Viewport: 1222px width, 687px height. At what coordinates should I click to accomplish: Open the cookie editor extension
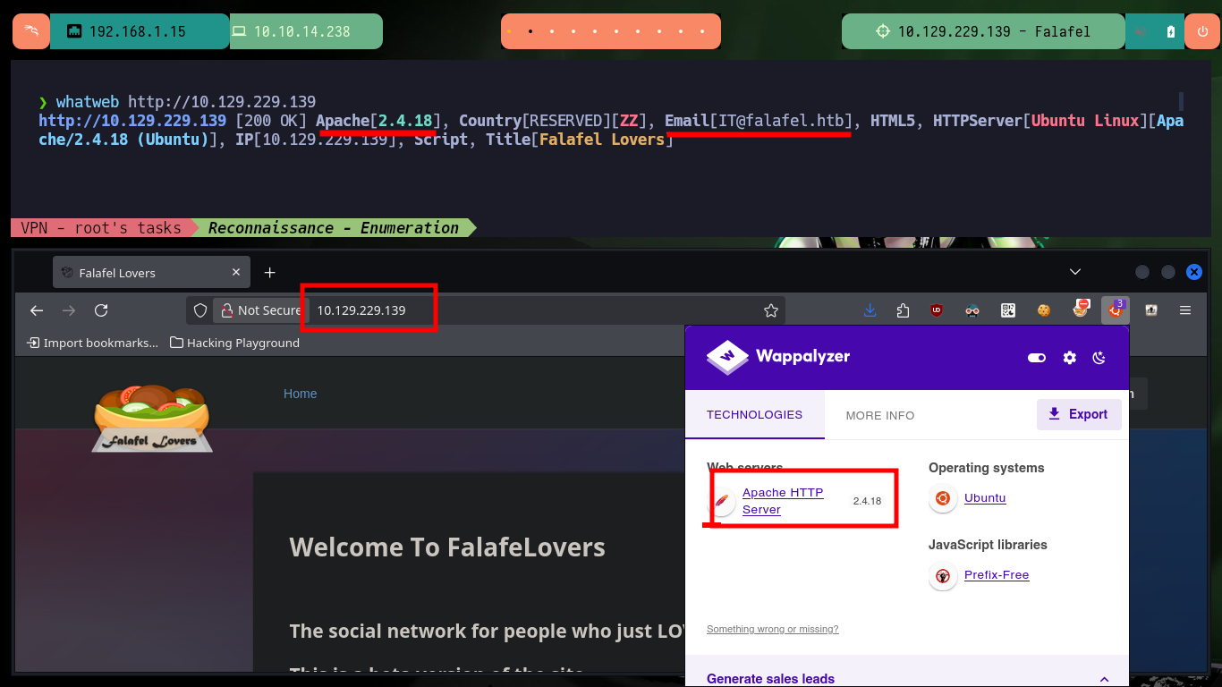tap(1043, 310)
